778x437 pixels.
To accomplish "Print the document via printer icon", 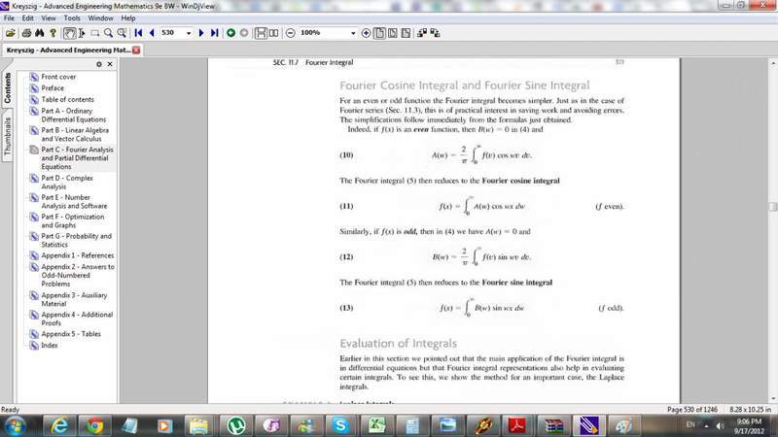I will coord(27,33).
